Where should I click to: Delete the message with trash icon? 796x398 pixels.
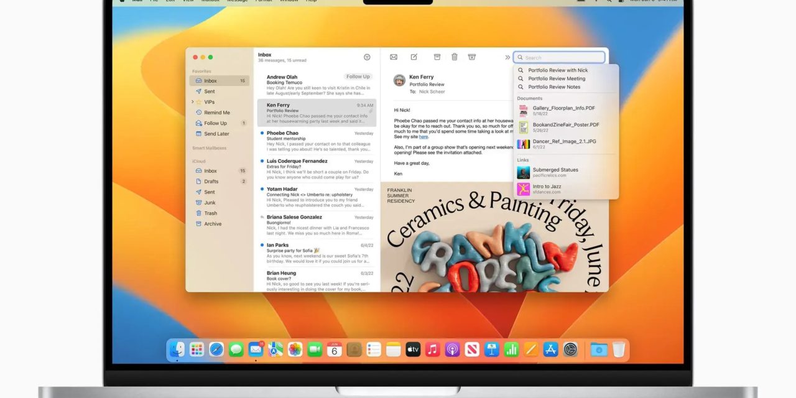(x=455, y=57)
